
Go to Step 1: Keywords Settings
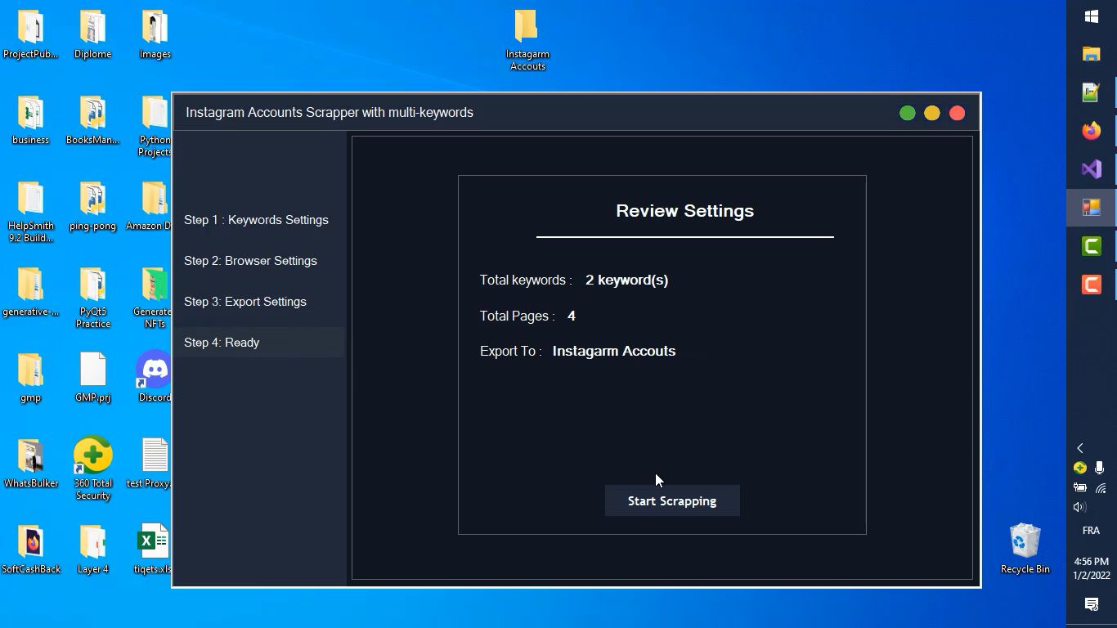point(256,220)
